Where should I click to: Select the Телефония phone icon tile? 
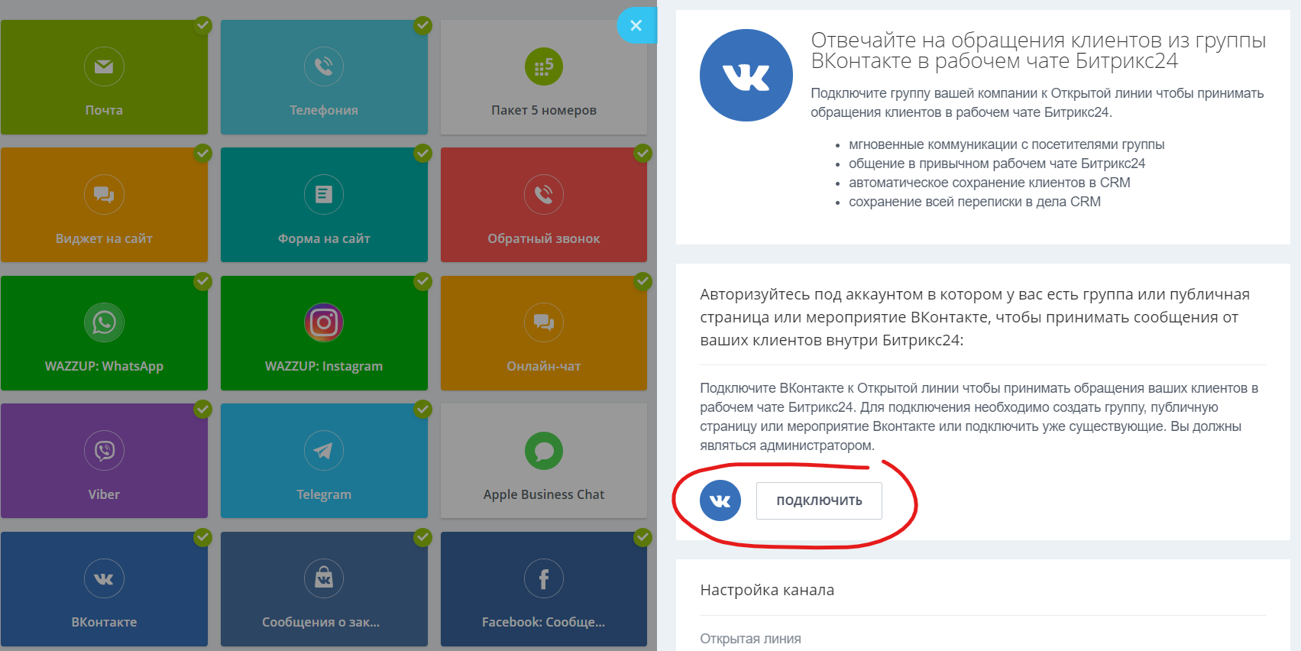[324, 66]
